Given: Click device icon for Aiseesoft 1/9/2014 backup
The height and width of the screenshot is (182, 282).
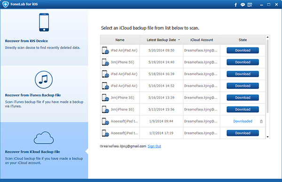Looking at the screenshot, I should tap(105, 121).
